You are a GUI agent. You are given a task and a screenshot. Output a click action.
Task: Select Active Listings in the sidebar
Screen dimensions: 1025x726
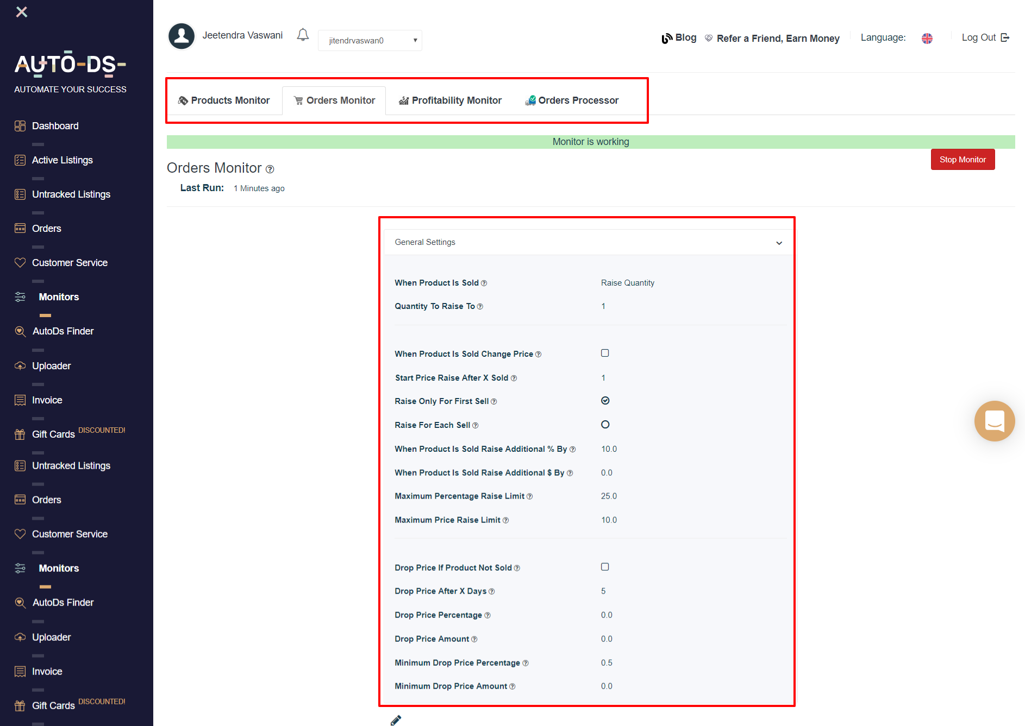point(62,160)
